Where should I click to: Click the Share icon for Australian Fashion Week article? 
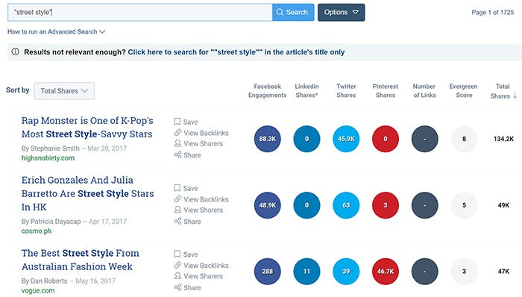177,287
